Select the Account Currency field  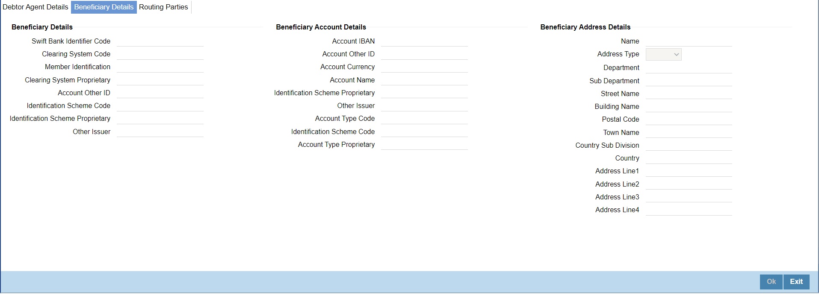pos(424,67)
